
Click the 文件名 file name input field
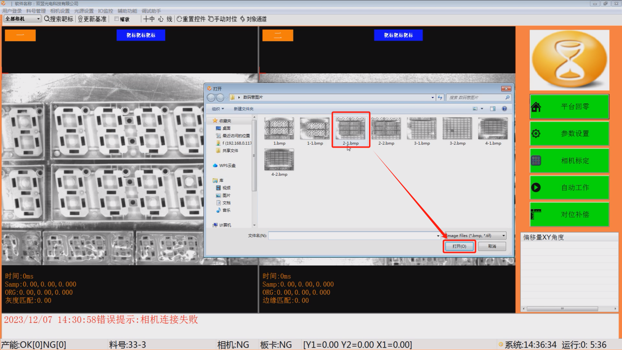click(353, 235)
